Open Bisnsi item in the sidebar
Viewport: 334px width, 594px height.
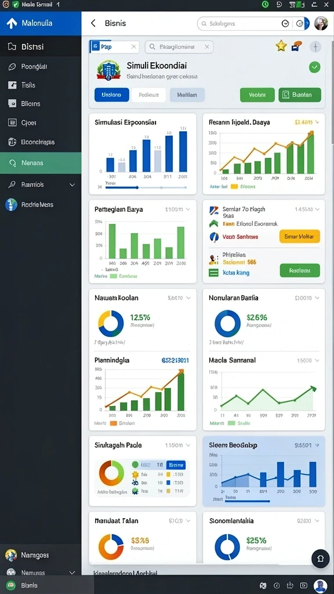41,46
